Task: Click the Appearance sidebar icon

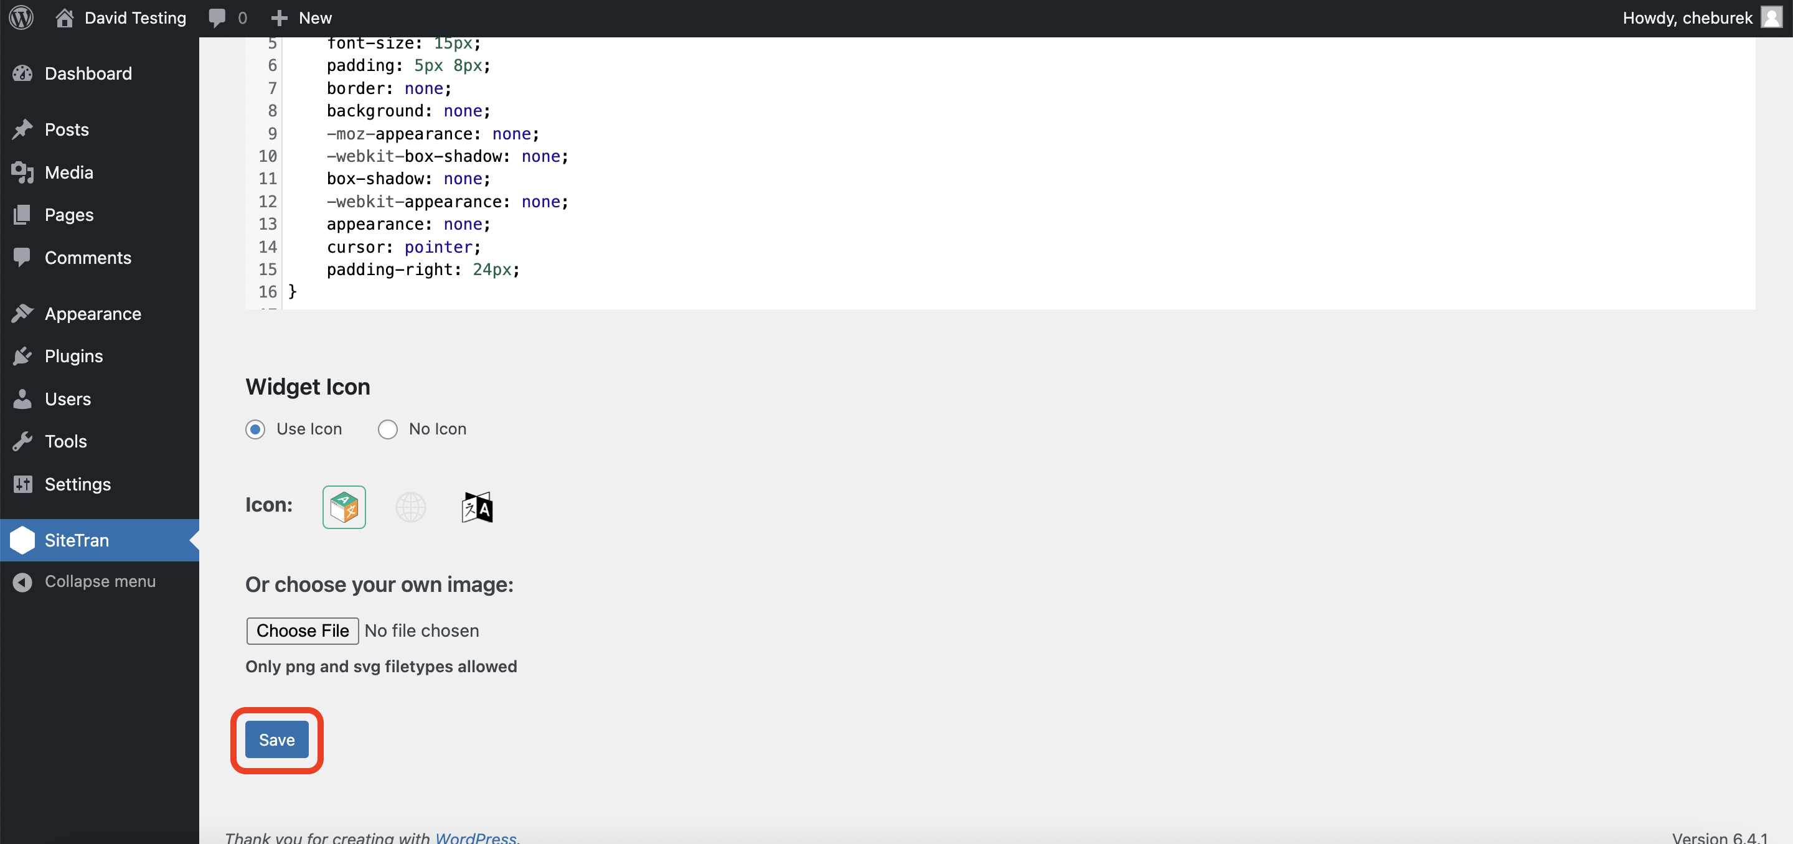Action: 24,313
